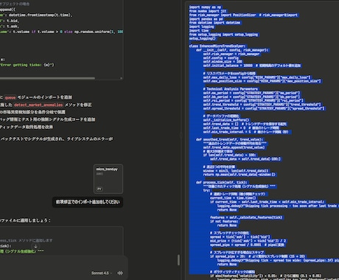Screen dimensions: 339x280
Task: Click the user message bubble below micro_trend.py
Action: point(88,202)
